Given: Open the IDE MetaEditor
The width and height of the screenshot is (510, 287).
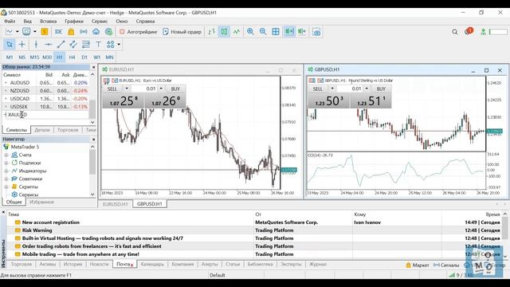Looking at the screenshot, I should [x=58, y=32].
